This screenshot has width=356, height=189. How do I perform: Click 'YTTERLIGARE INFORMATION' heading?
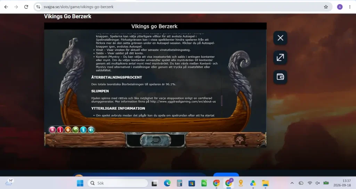(118, 108)
